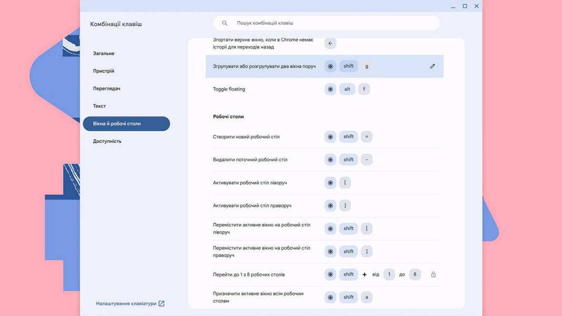Click the pencil edit icon for grouping windows

432,66
